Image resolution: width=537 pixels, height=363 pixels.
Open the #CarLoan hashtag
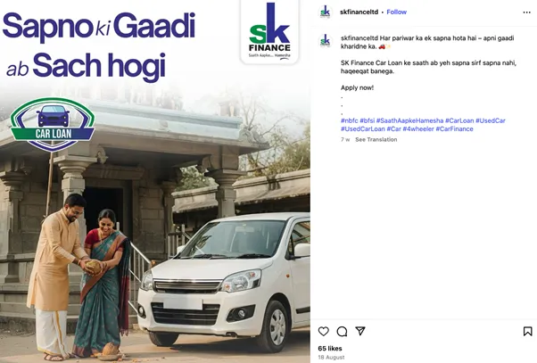[x=459, y=120]
